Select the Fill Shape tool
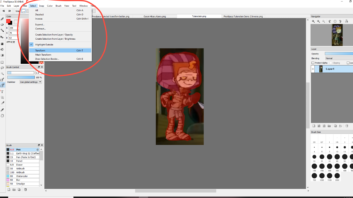Viewport: 353px width, 198px height. (2, 44)
